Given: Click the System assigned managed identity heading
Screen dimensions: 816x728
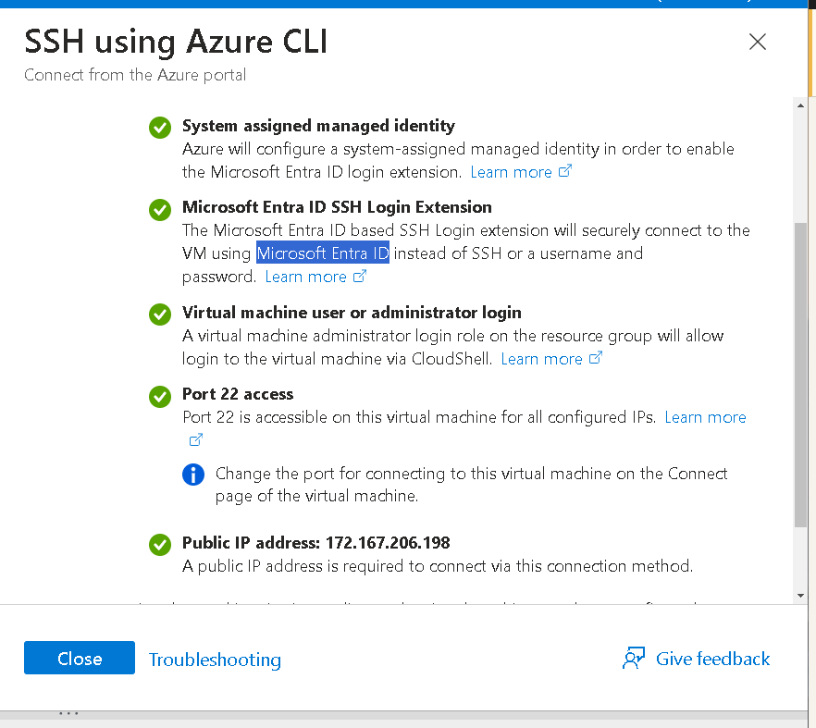Looking at the screenshot, I should tap(318, 126).
